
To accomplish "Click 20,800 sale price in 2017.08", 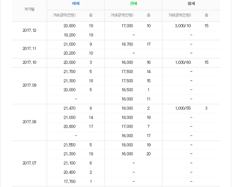I will click(70, 127).
